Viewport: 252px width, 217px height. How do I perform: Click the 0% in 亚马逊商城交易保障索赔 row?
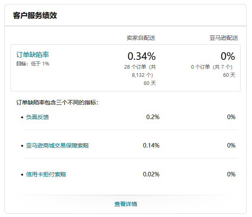[231, 145]
